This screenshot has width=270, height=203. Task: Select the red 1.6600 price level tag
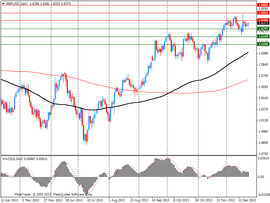coord(263,5)
